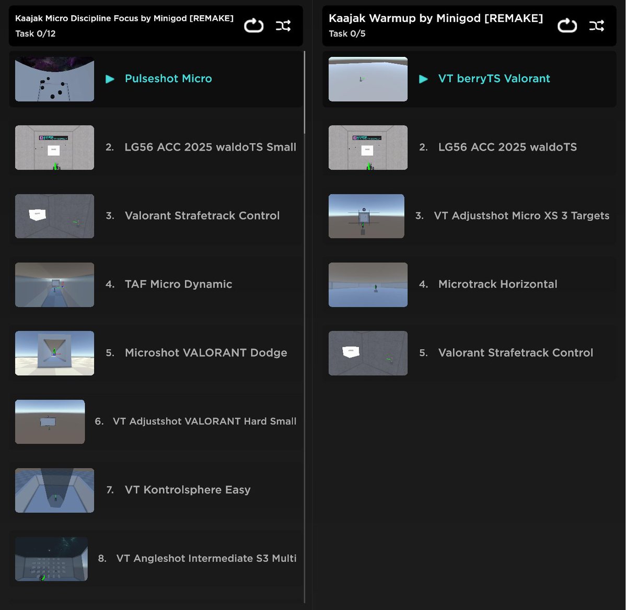This screenshot has width=627, height=610.
Task: Select VT Kontrolsphere Easy scenario
Action: (x=187, y=490)
